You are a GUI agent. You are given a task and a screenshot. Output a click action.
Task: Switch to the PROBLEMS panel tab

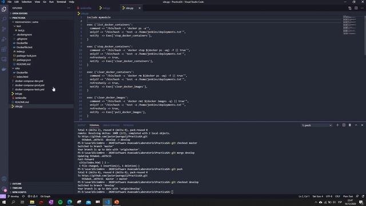(x=128, y=125)
